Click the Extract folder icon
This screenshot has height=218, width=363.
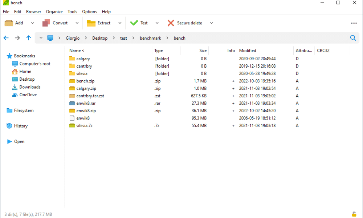pyautogui.click(x=91, y=23)
